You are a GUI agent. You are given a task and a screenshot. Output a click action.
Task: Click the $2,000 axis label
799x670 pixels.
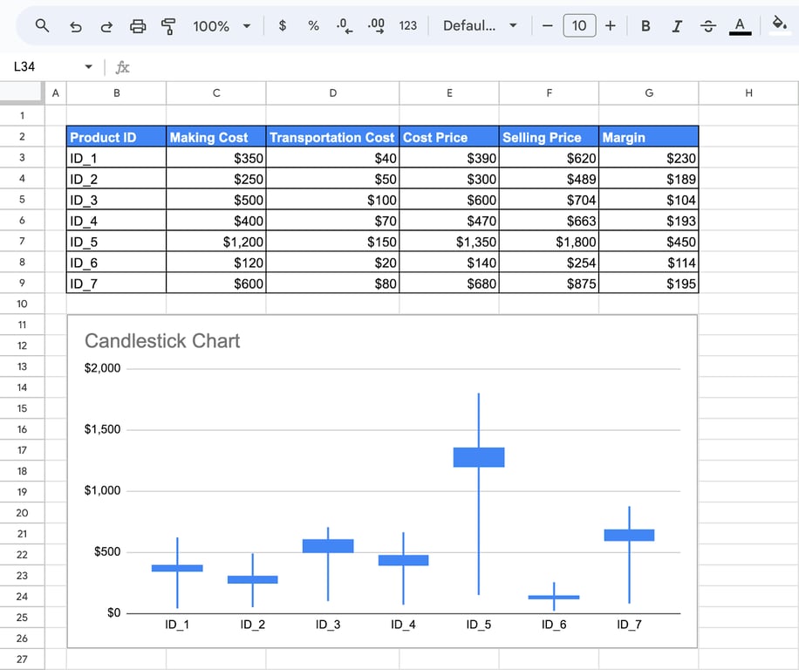pos(102,368)
